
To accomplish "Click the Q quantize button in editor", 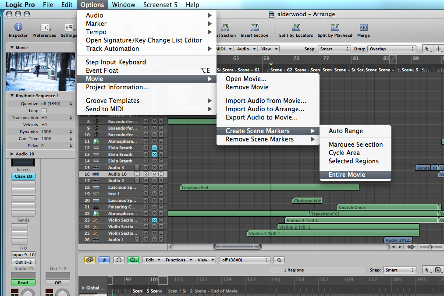I will (279, 260).
